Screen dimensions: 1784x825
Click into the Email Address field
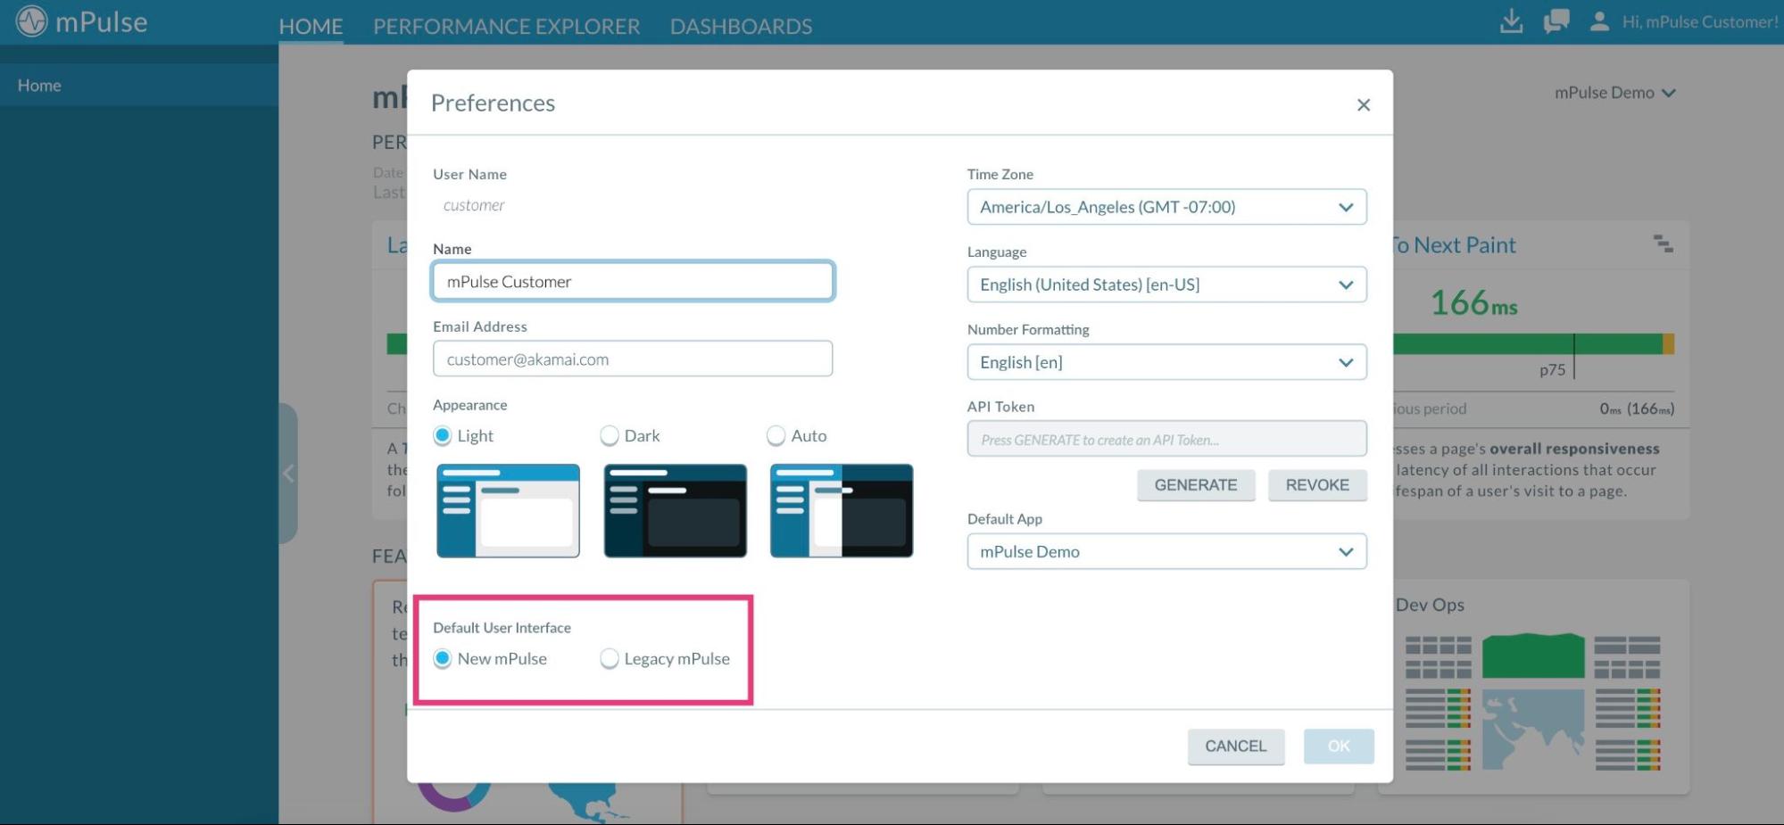(x=632, y=359)
